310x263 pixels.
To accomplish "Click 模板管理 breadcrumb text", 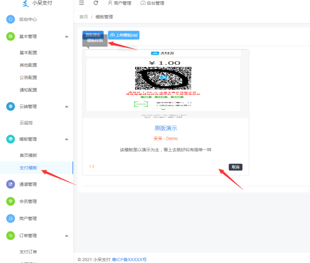I will pos(104,17).
